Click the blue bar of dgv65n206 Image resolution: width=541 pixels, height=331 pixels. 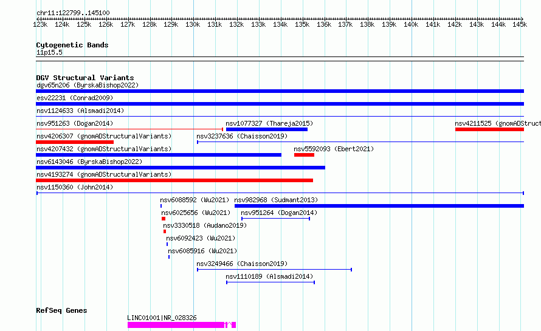pyautogui.click(x=280, y=91)
